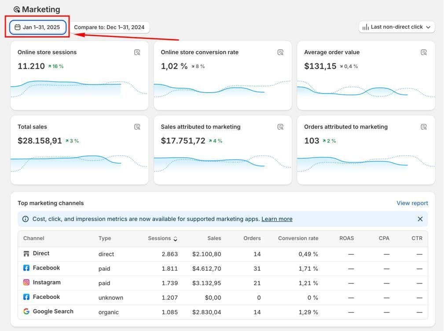Click the CTR column header
This screenshot has height=331, width=444.
417,238
